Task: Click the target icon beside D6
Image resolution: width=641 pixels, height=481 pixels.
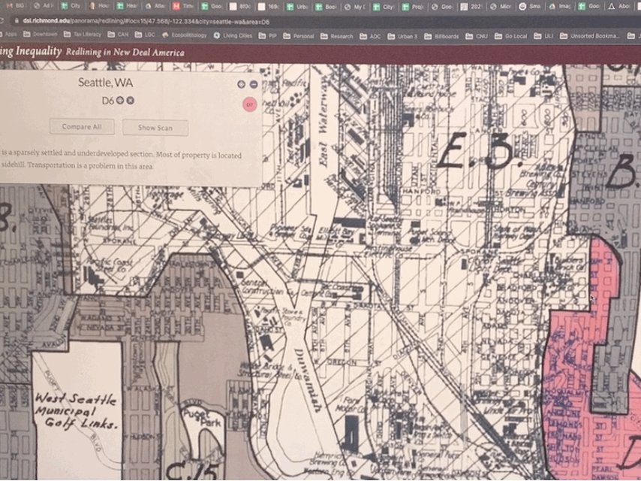Action: [120, 100]
